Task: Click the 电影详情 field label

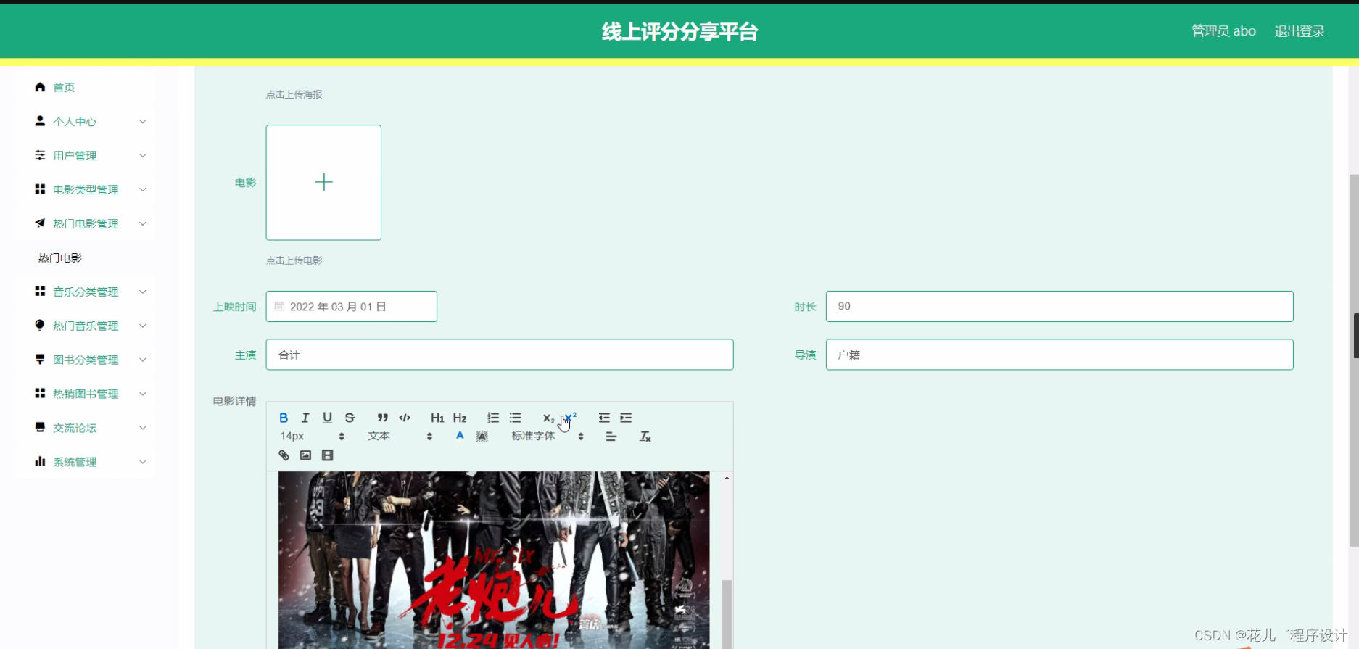Action: tap(234, 401)
